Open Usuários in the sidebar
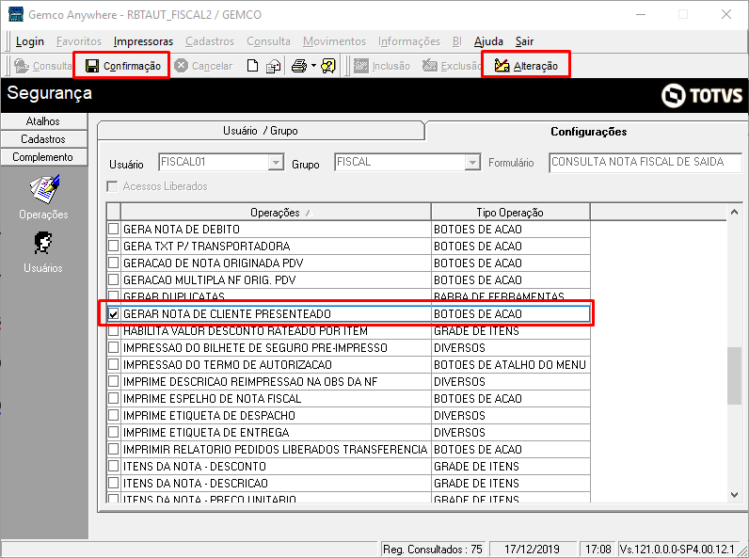749x558 pixels. pyautogui.click(x=43, y=253)
